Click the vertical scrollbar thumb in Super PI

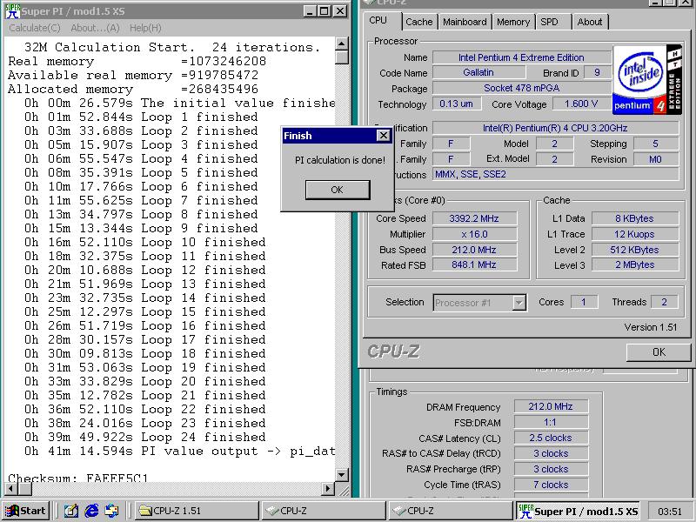tap(341, 57)
